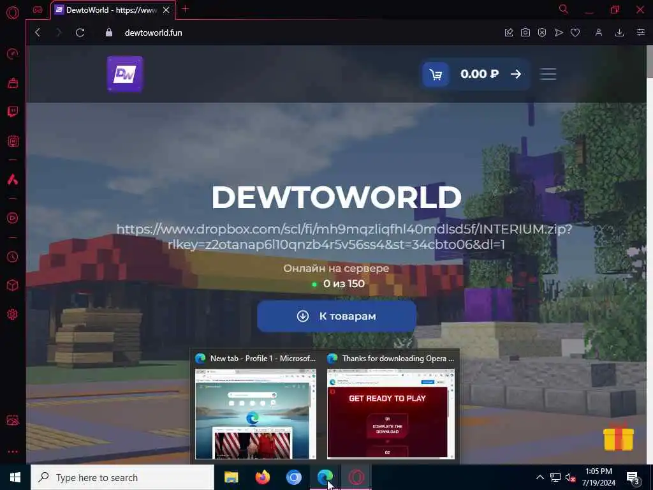Click the lock site security icon

tap(108, 33)
